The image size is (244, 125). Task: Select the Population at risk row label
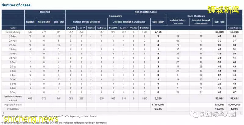[13, 105]
